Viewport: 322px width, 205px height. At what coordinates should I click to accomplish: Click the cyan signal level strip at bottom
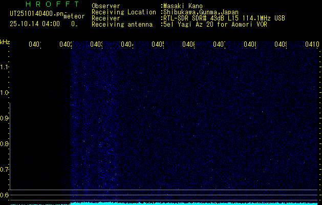pyautogui.click(x=164, y=203)
